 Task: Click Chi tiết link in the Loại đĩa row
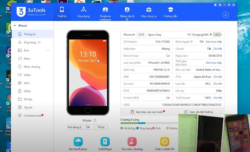click(217, 84)
